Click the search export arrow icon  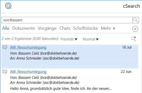pos(134,39)
